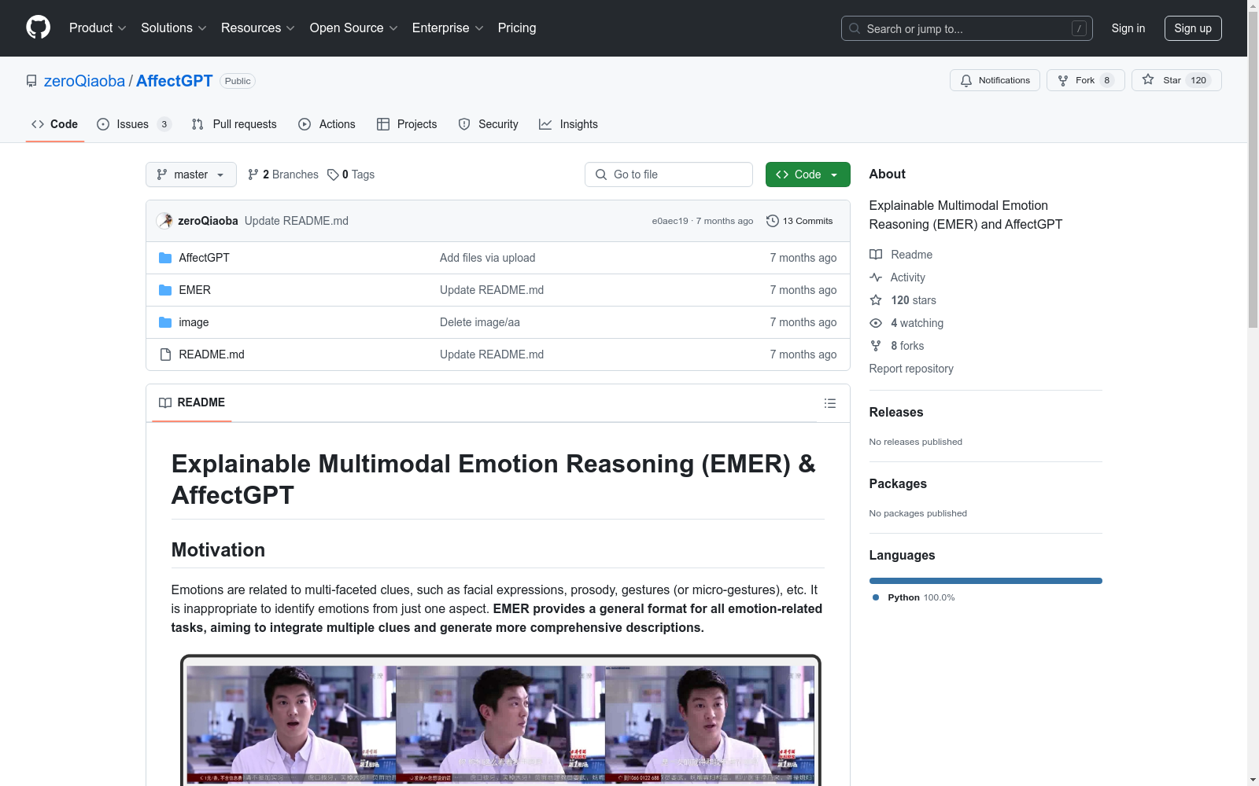Open the Packages section heading
The width and height of the screenshot is (1259, 786).
coord(898,483)
